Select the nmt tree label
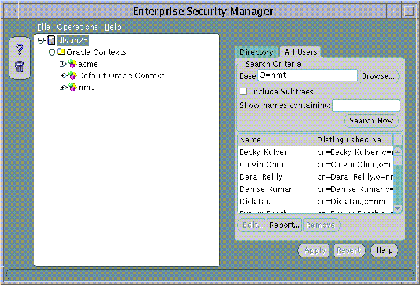The height and width of the screenshot is (285, 420). click(86, 87)
